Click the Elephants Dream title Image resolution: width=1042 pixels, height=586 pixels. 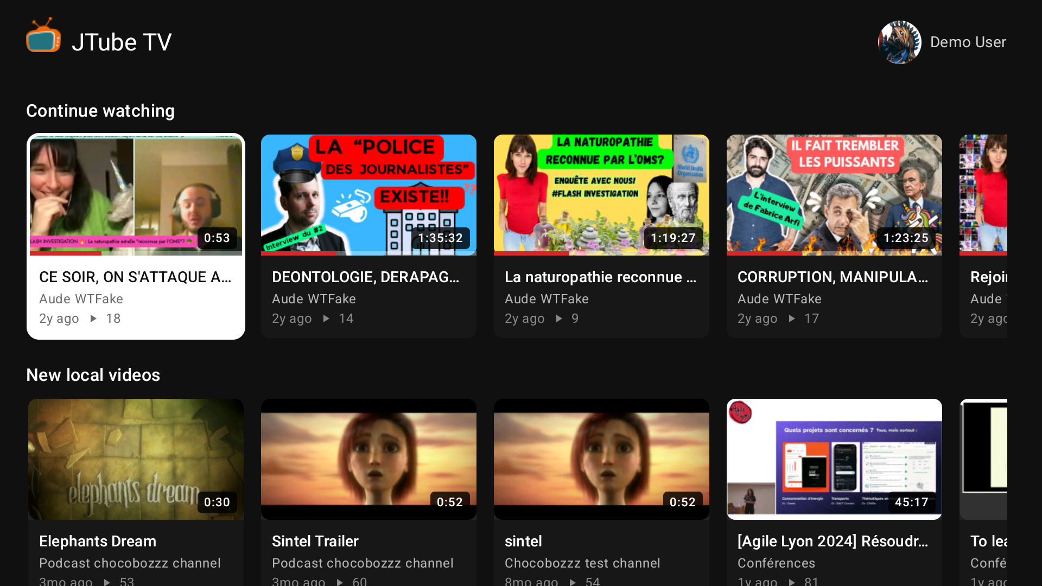point(98,541)
